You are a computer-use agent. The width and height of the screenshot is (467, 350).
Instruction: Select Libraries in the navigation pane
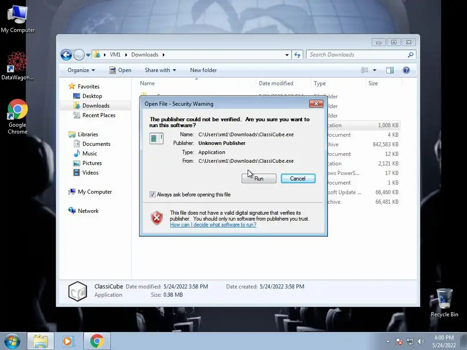point(88,134)
